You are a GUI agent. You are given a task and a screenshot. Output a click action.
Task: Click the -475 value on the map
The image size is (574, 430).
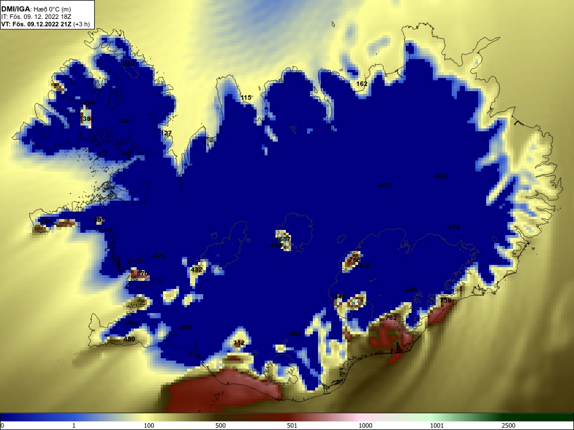pos(385,185)
